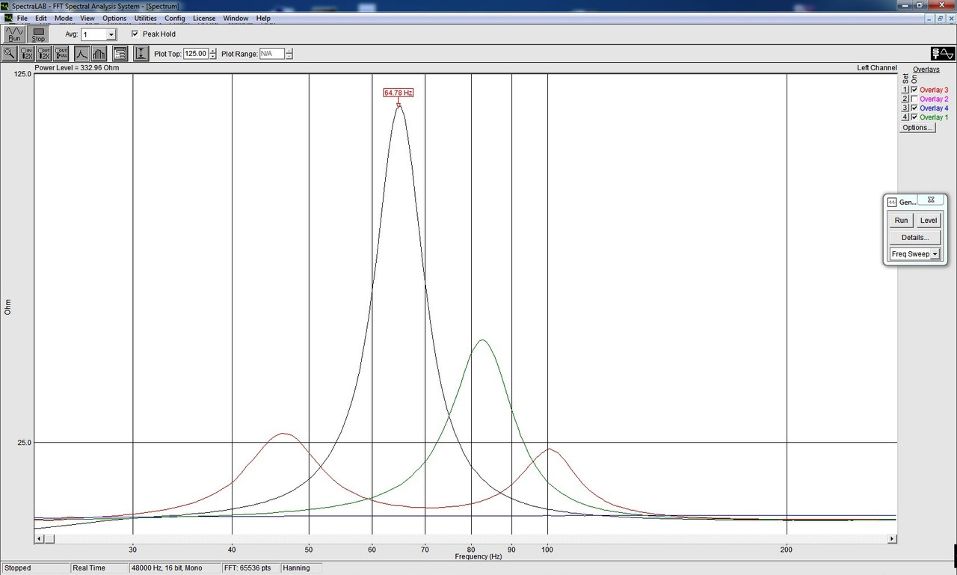This screenshot has height=575, width=957.
Task: Click the Frequency (Hz) axis label
Action: click(478, 557)
